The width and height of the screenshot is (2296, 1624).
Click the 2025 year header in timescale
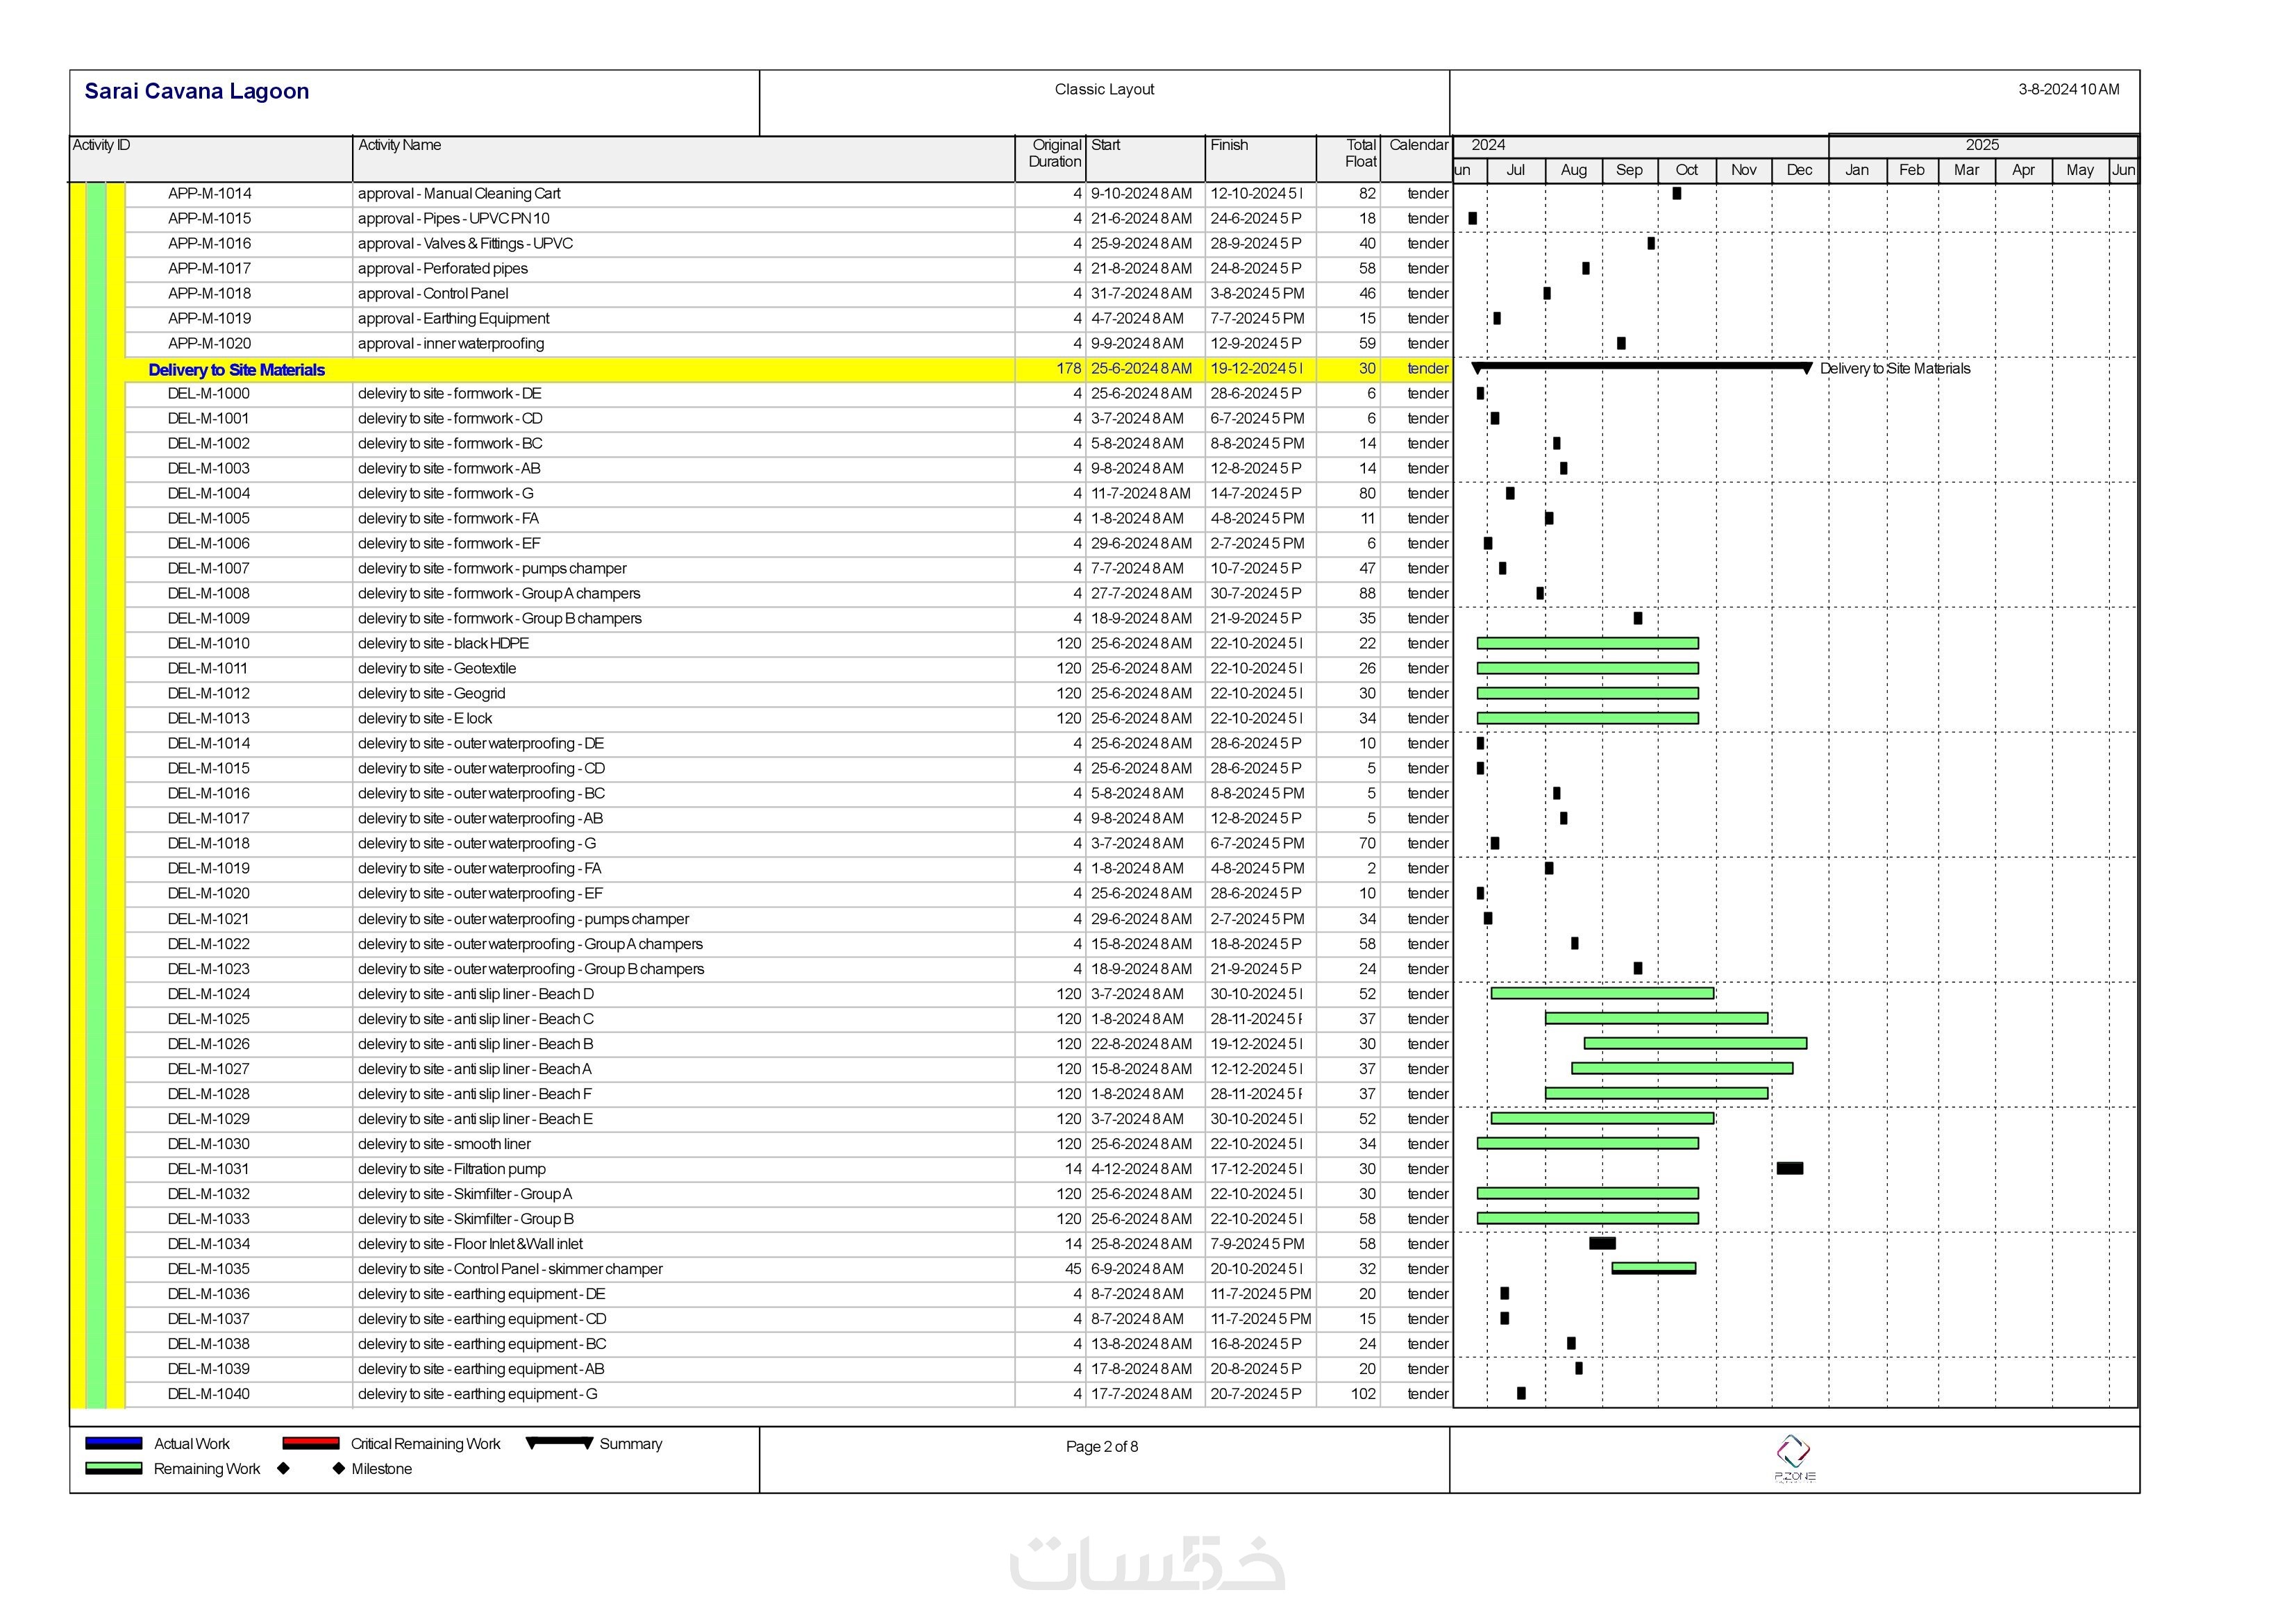coord(1981,145)
